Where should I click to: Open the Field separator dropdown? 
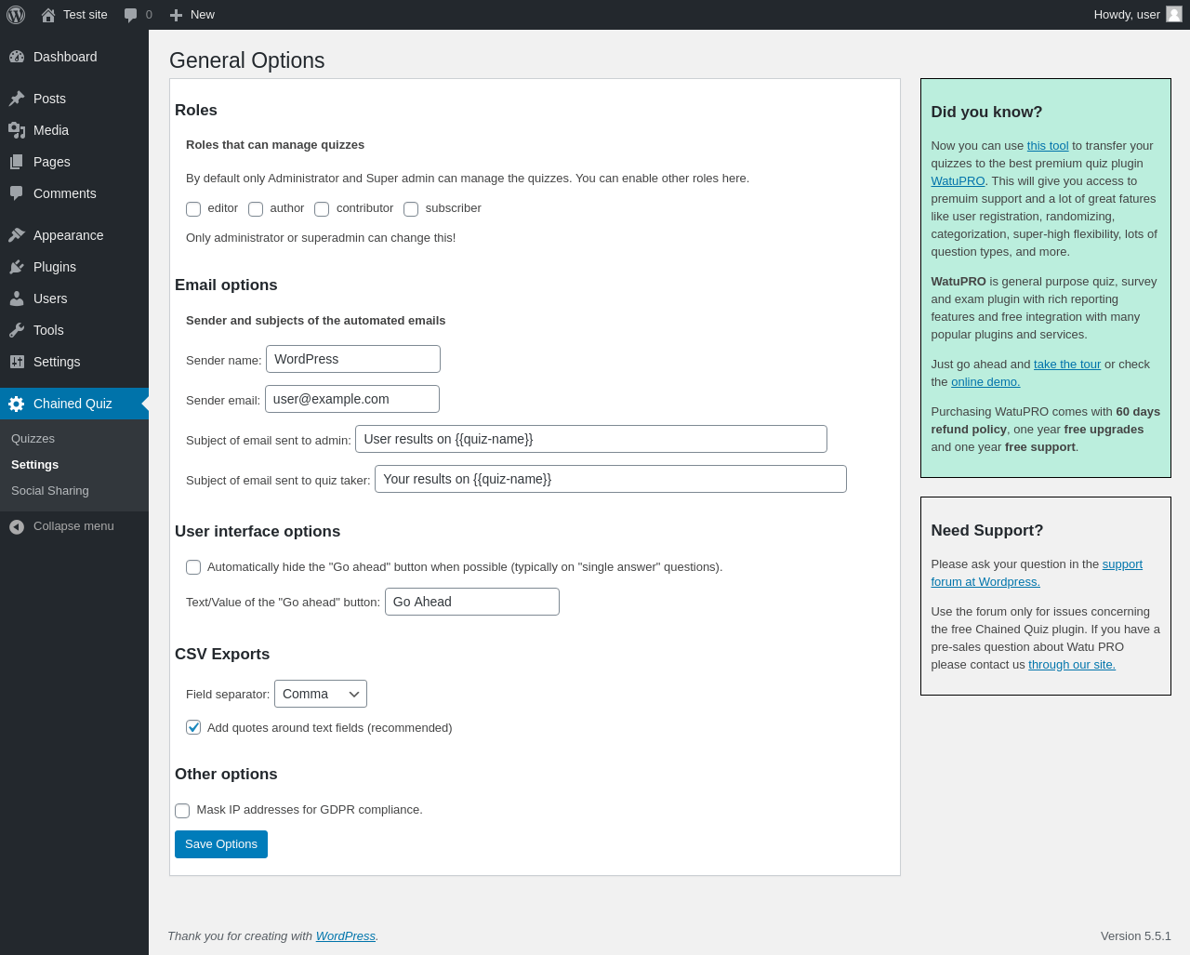point(320,694)
